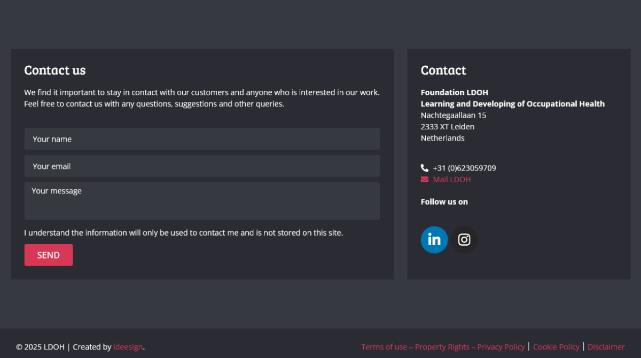Visit the ideesign creator link
Image resolution: width=641 pixels, height=358 pixels.
128,347
